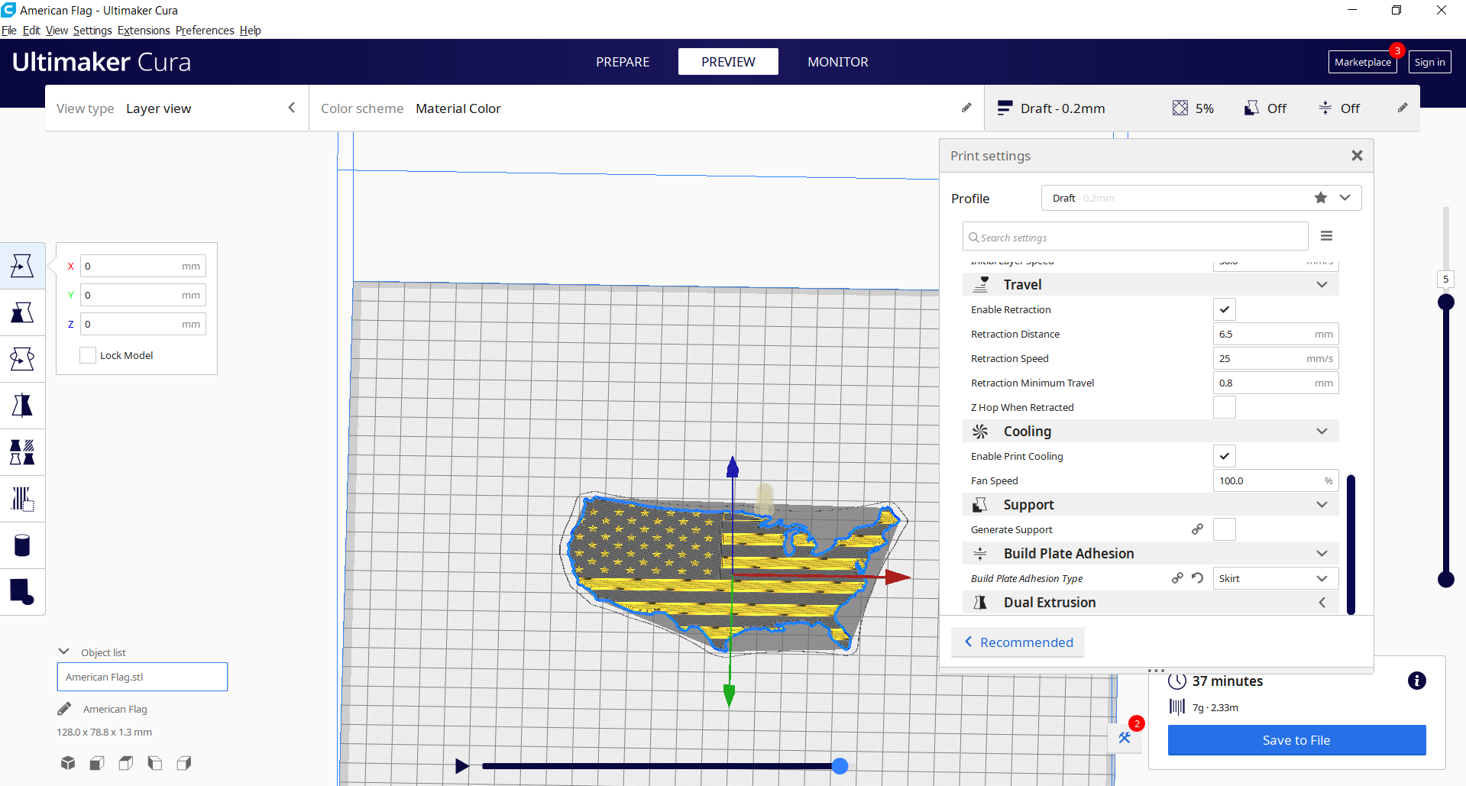The image size is (1466, 786).
Task: Open the File menu
Action: tap(9, 31)
